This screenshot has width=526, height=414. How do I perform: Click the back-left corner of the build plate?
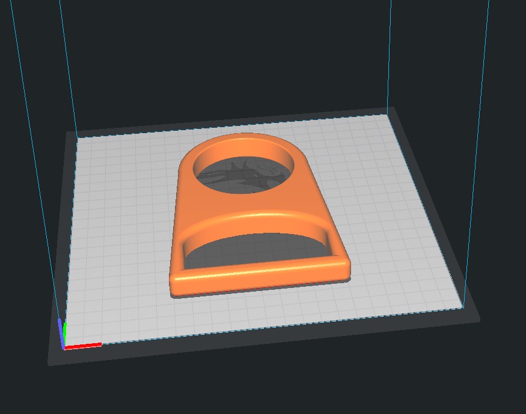tap(78, 137)
